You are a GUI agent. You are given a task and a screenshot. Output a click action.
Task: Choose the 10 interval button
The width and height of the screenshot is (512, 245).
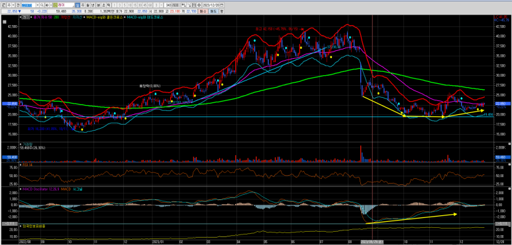click(130, 5)
